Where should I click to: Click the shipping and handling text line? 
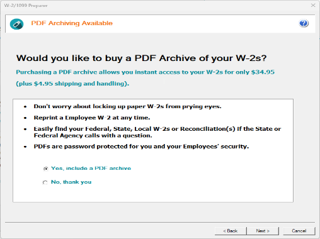tap(72, 84)
